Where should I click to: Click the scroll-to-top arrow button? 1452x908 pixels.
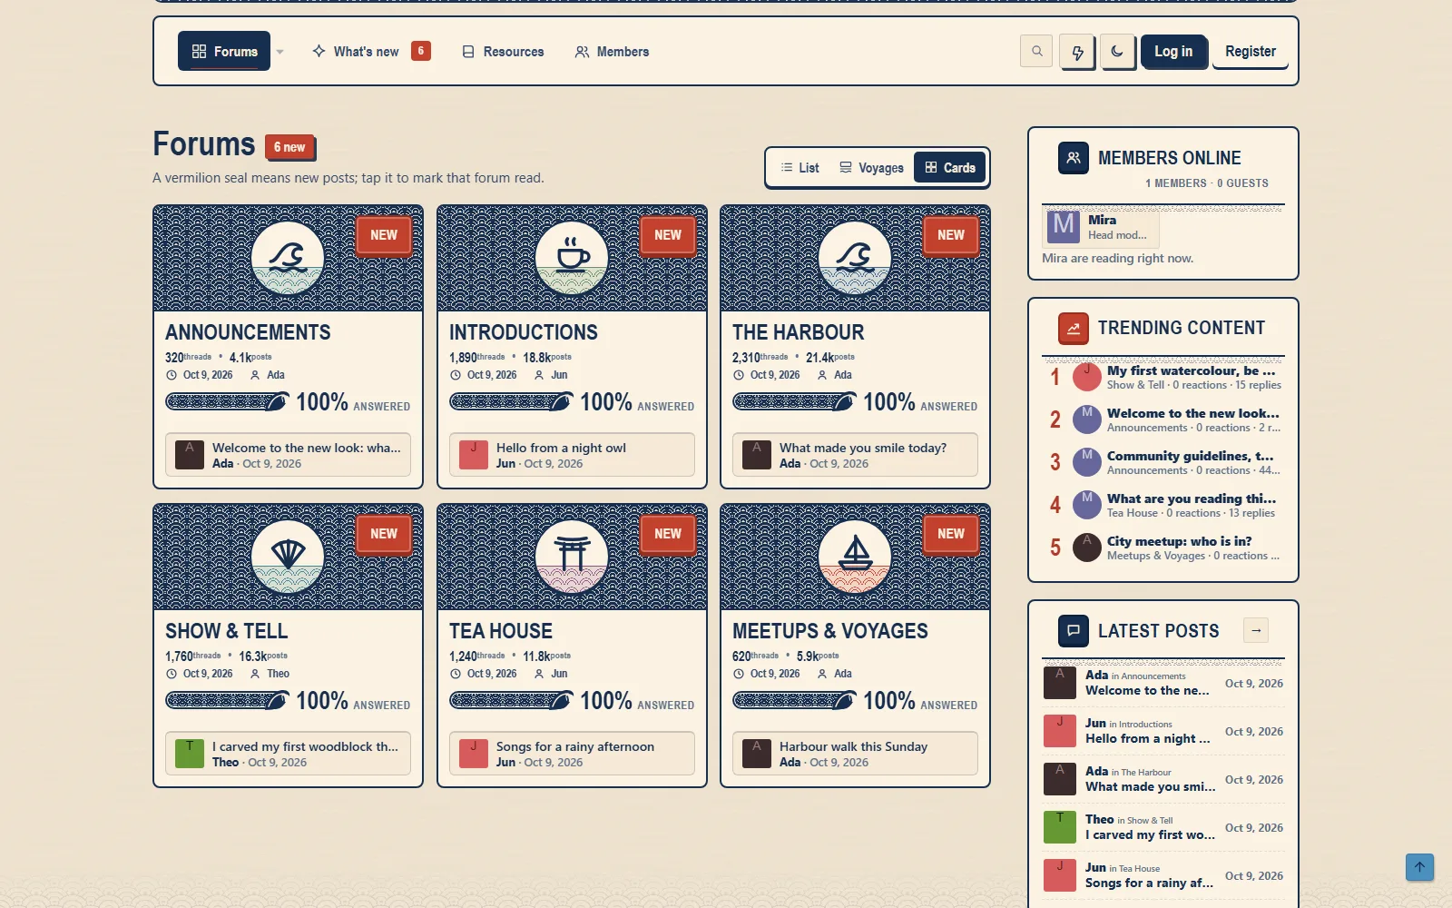coord(1419,867)
